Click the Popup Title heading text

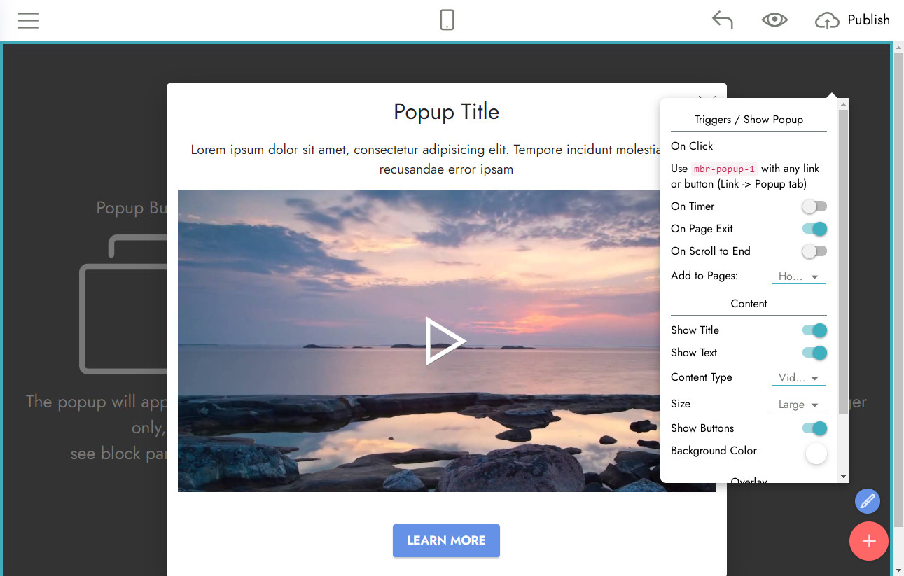pyautogui.click(x=446, y=112)
